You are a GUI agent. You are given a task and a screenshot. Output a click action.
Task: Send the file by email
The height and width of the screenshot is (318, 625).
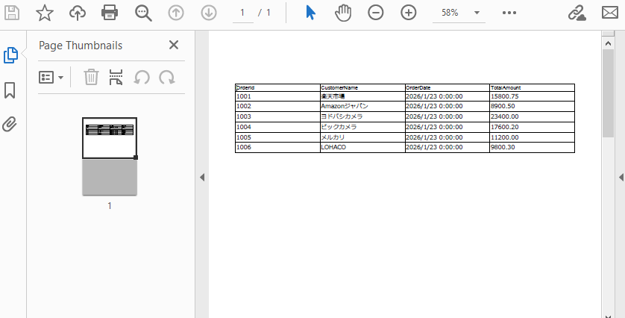pos(610,13)
